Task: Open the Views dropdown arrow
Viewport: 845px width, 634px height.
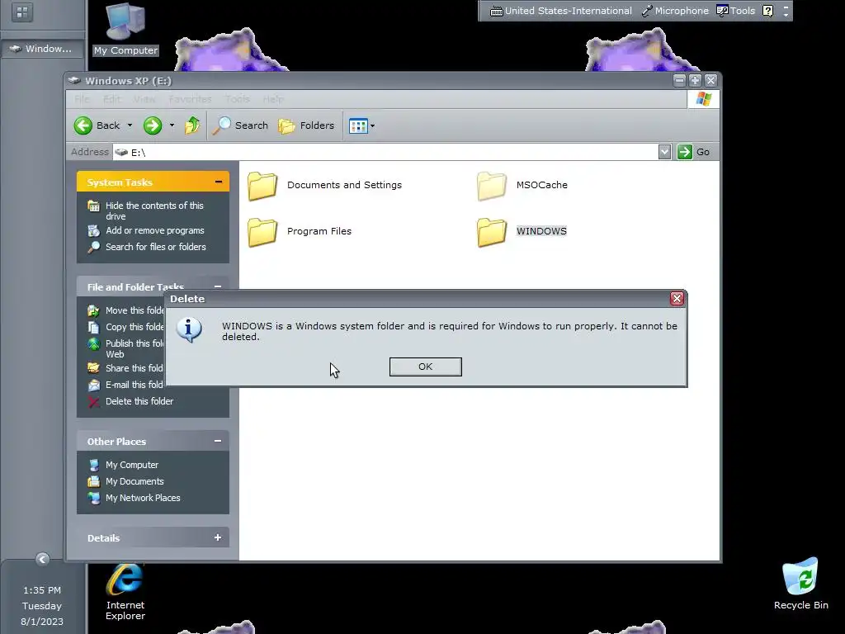Action: click(373, 126)
